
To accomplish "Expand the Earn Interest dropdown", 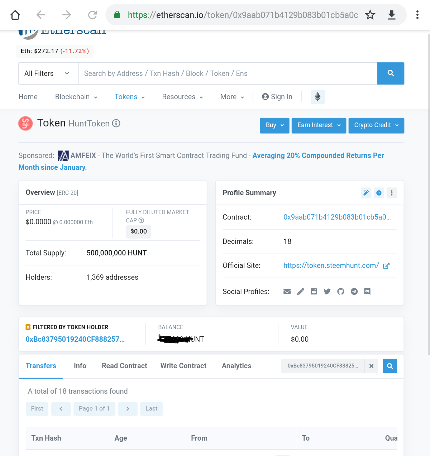I will [x=319, y=125].
